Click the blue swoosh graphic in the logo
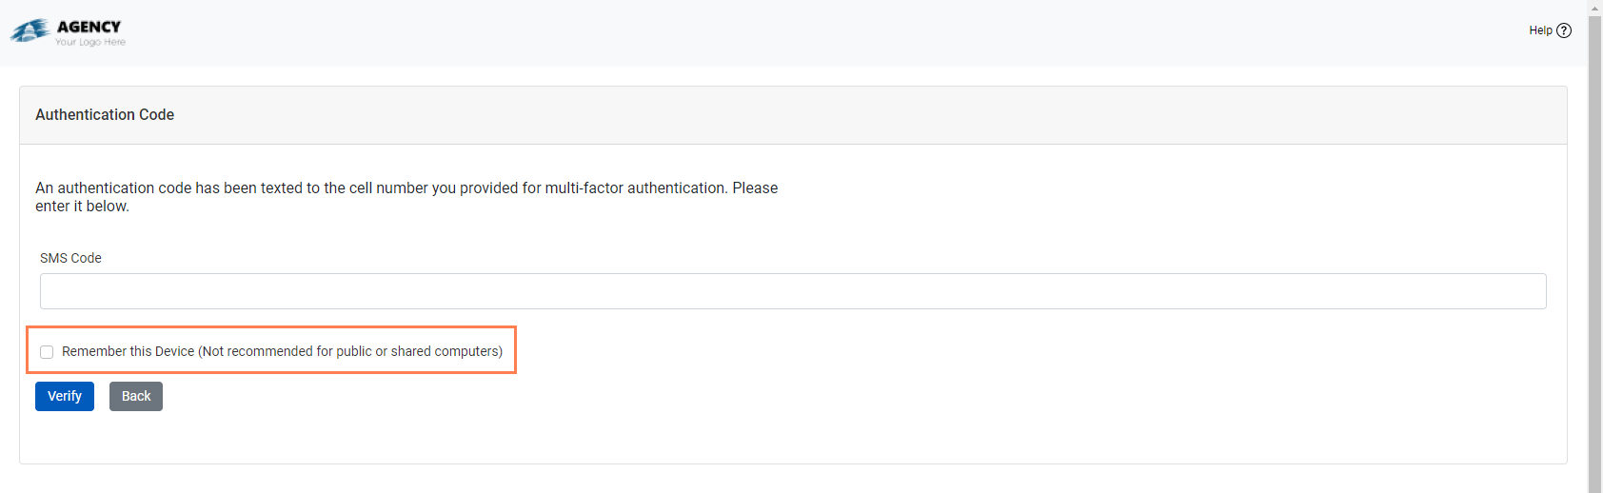Image resolution: width=1603 pixels, height=493 pixels. [30, 31]
